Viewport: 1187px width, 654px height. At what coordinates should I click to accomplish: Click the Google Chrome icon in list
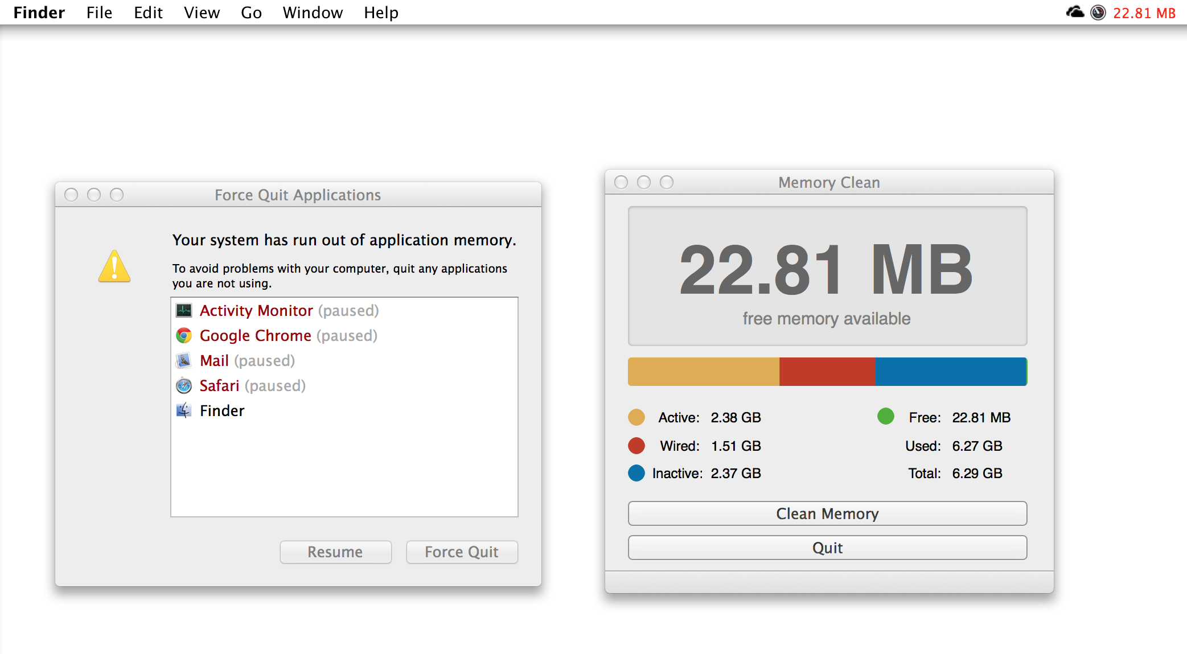(x=184, y=336)
